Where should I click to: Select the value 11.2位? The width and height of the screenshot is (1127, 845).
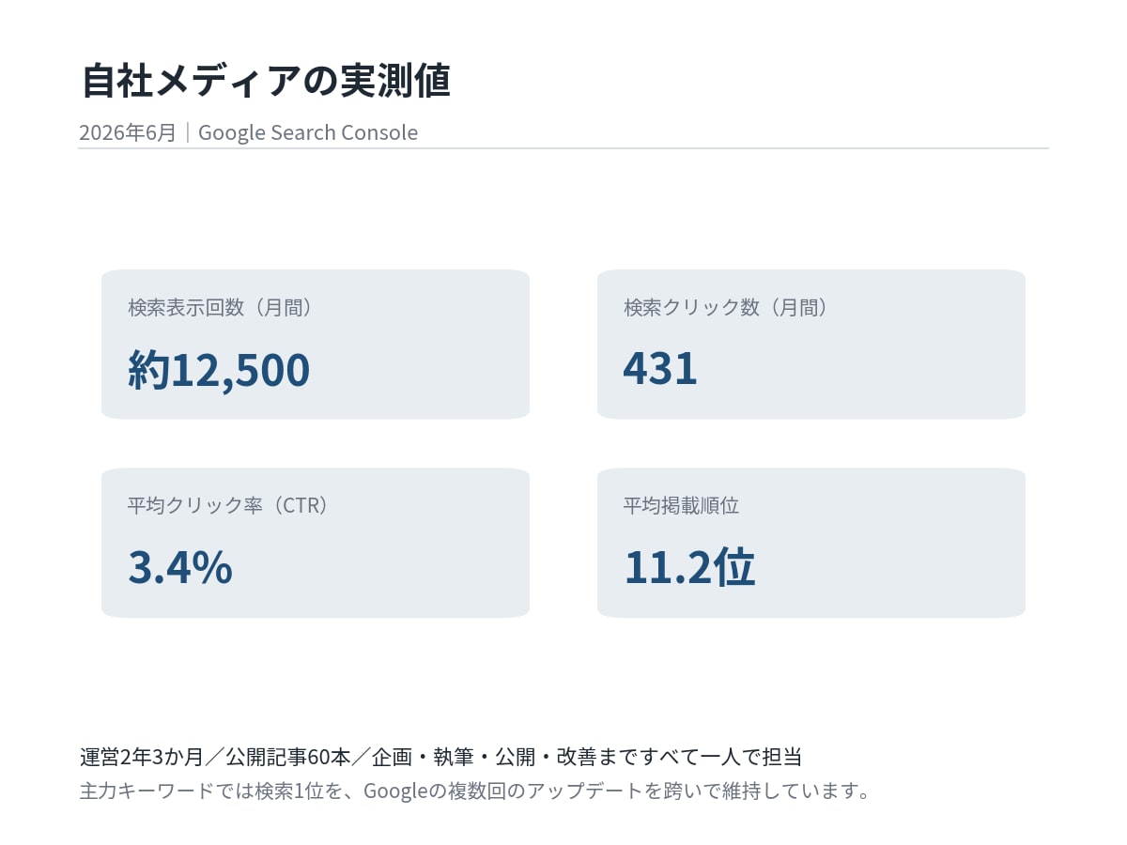point(689,567)
